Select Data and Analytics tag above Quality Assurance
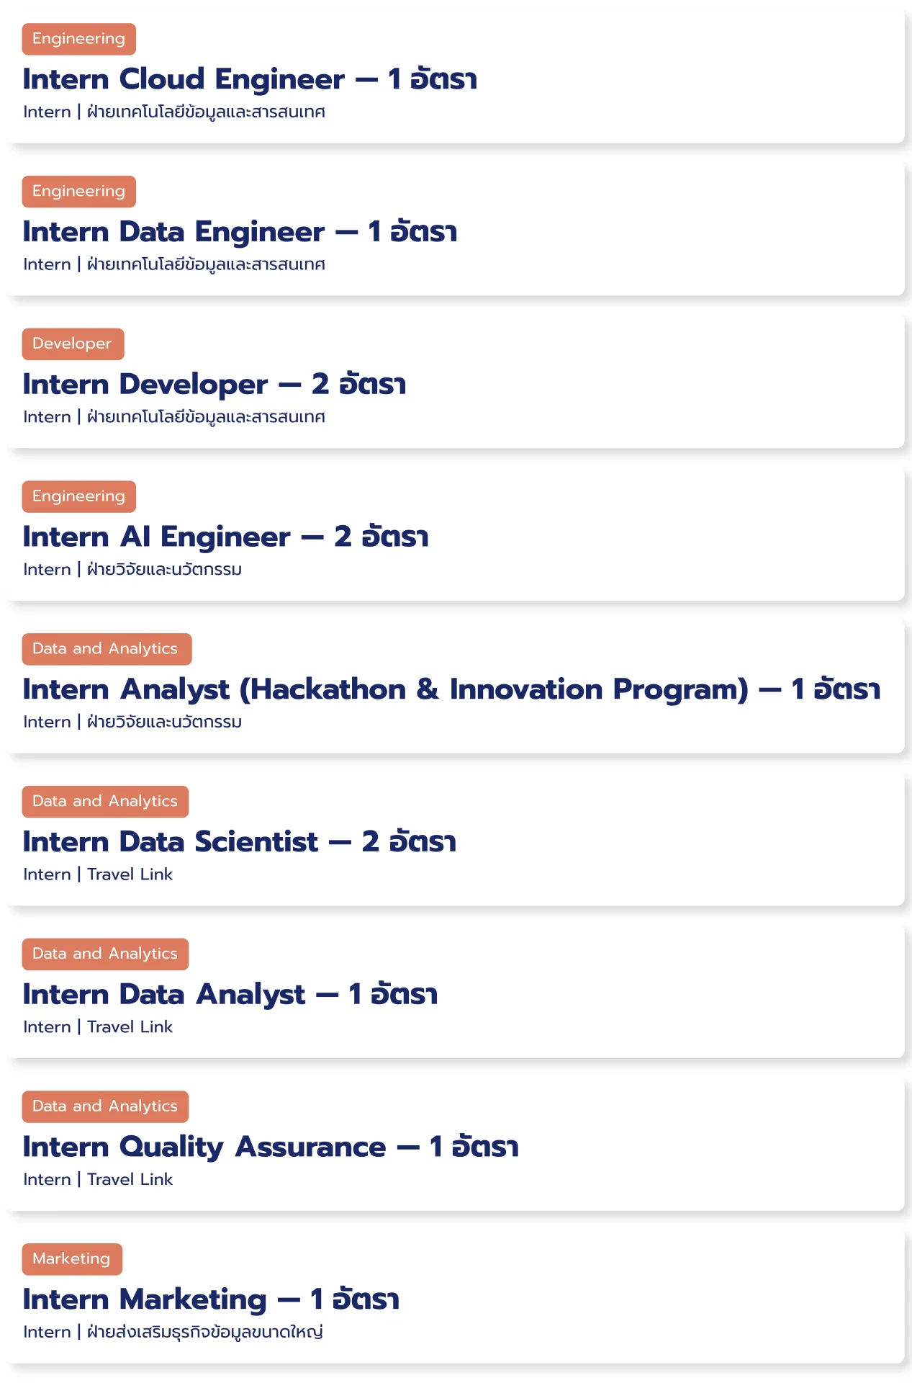The image size is (912, 1383). [x=105, y=1106]
